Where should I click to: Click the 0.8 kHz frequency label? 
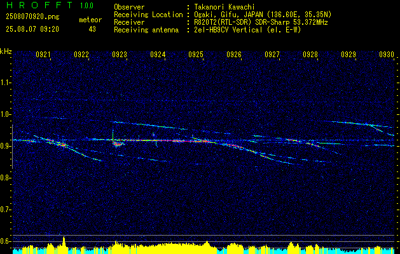tap(5, 178)
